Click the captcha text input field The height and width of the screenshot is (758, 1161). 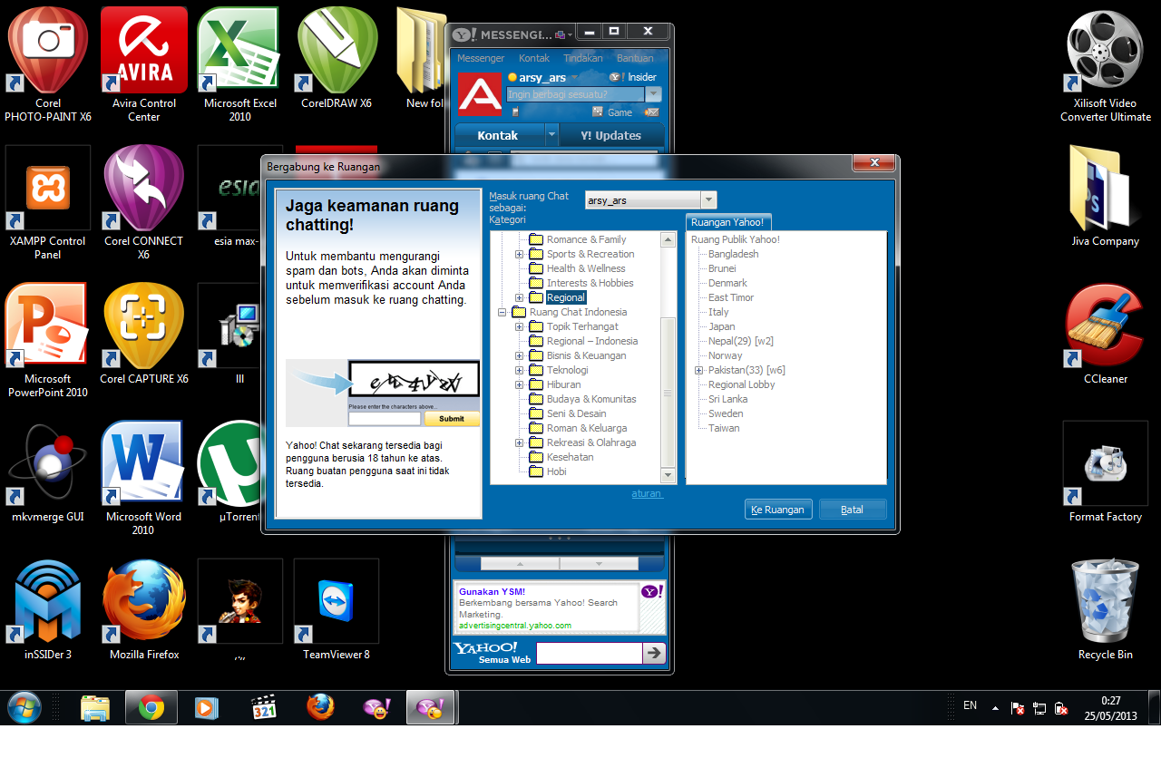[385, 419]
